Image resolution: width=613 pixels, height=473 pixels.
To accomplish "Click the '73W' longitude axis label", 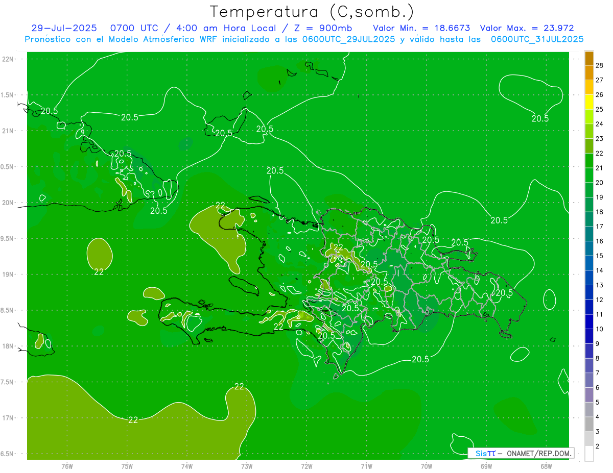I will tap(247, 466).
